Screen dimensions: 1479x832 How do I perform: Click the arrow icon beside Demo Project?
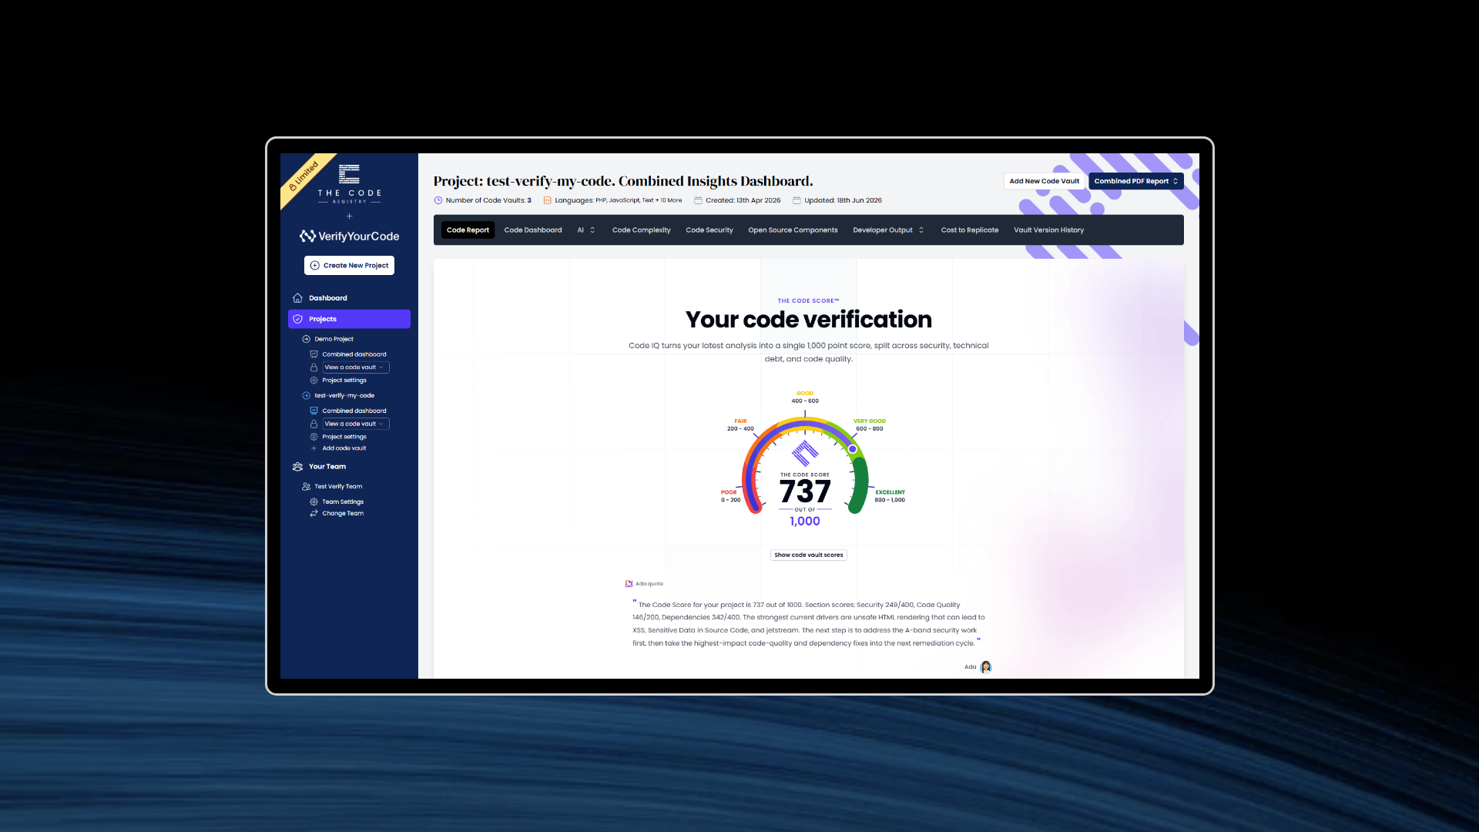point(307,339)
